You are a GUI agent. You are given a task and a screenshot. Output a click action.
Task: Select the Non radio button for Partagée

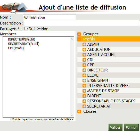[39, 29]
